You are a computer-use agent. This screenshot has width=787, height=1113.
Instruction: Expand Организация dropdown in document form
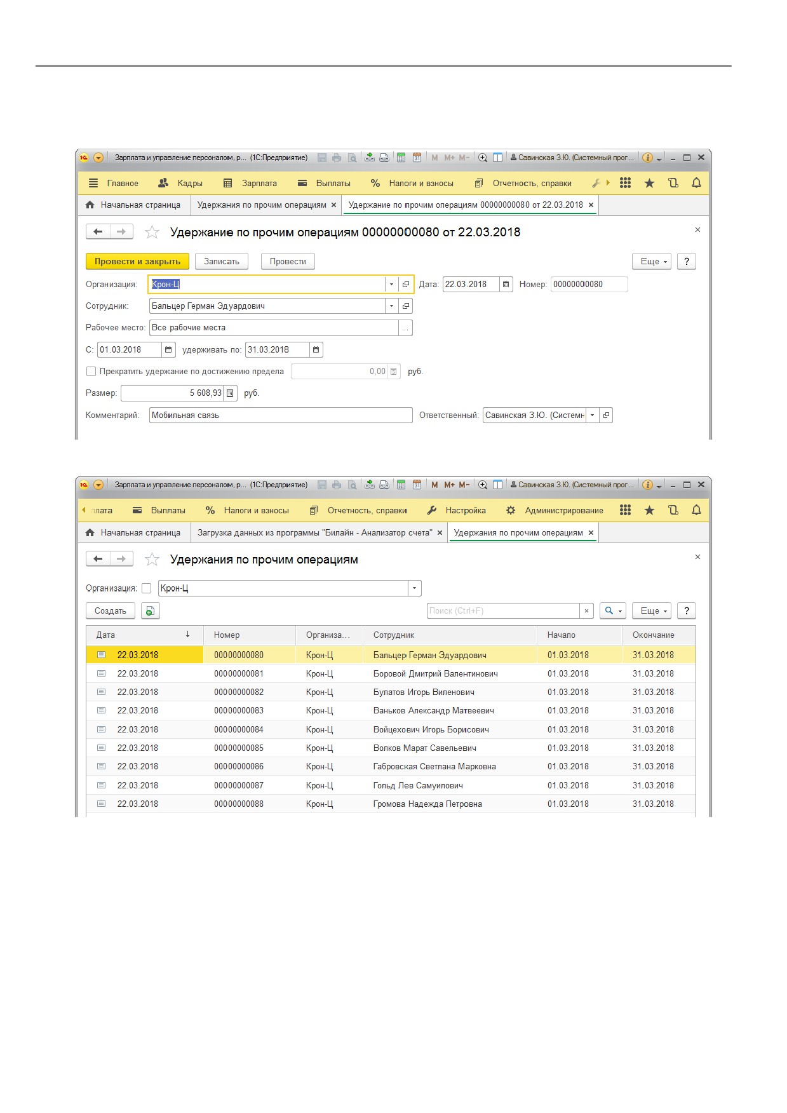click(x=391, y=284)
